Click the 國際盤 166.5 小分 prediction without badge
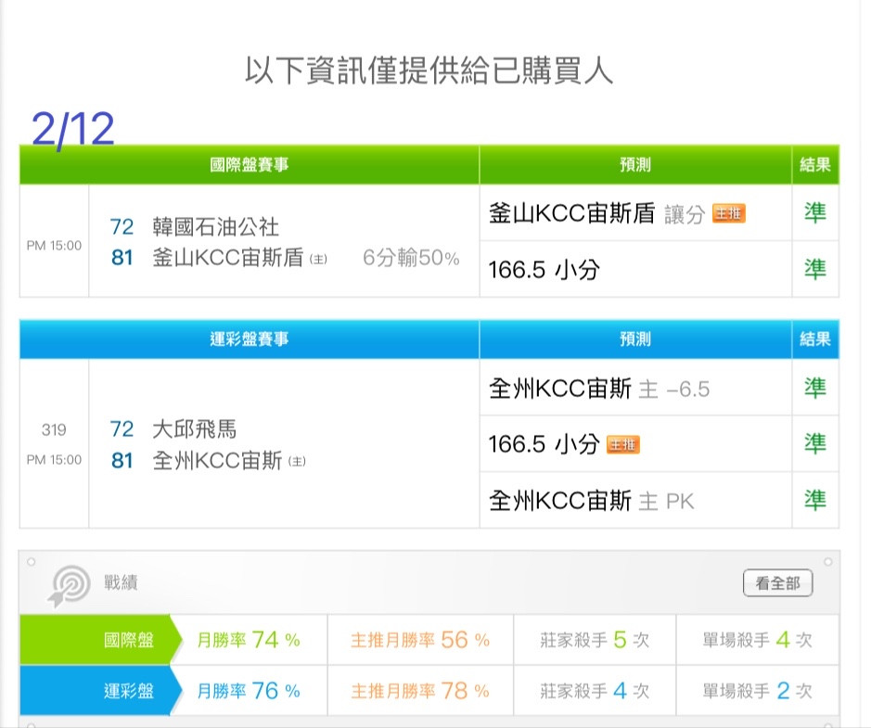 click(544, 270)
